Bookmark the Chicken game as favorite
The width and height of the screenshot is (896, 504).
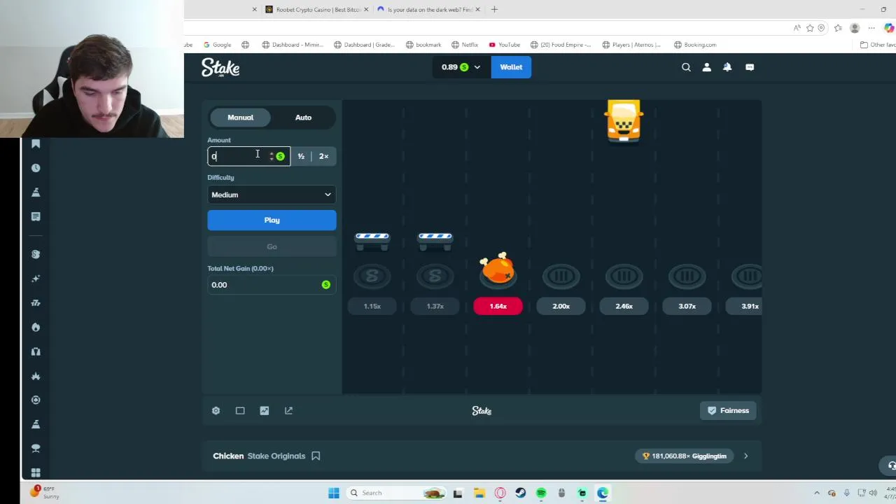[x=316, y=456]
